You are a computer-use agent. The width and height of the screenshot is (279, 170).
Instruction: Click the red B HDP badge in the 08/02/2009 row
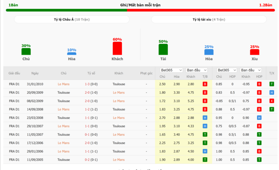(x=259, y=101)
